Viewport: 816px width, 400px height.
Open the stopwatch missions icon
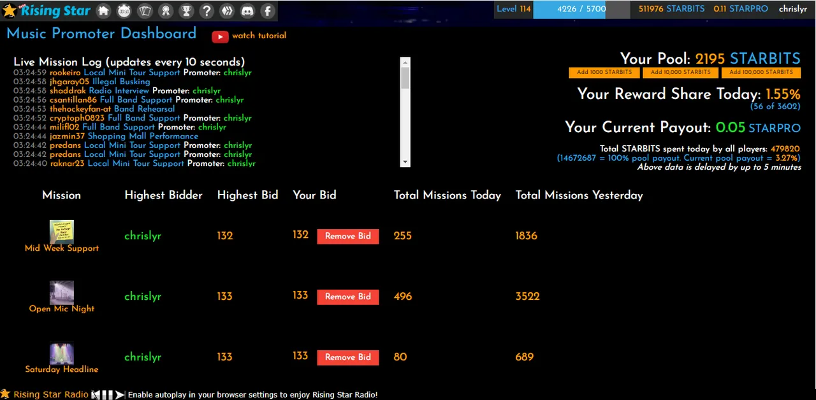(x=124, y=11)
